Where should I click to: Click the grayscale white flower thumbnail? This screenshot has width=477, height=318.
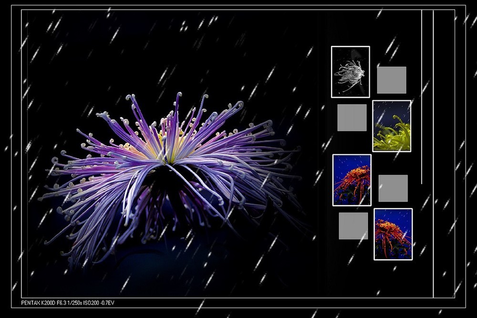coord(351,72)
